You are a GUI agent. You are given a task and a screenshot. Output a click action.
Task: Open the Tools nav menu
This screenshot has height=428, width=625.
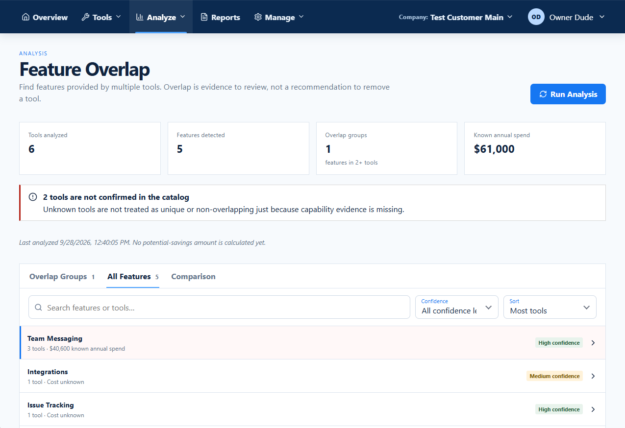101,17
